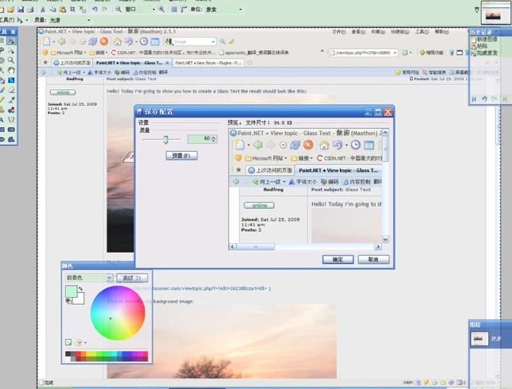Deselect all using the toolbar icon
The width and height of the screenshot is (512, 389).
83,10
